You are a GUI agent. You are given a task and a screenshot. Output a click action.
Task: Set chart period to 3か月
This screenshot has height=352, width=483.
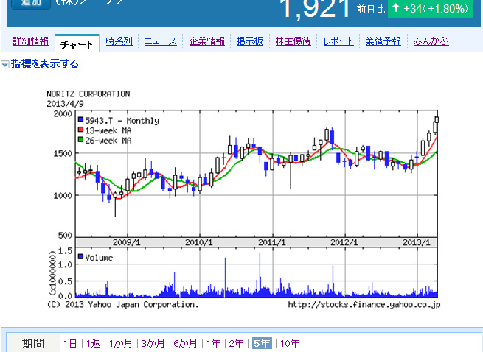pos(153,343)
